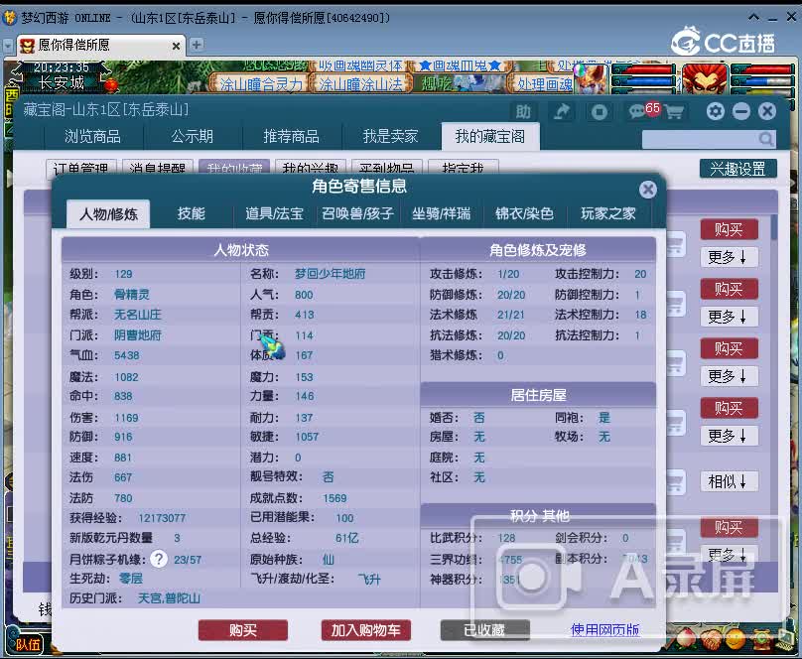Click the third 购买 button in the list

(x=729, y=348)
